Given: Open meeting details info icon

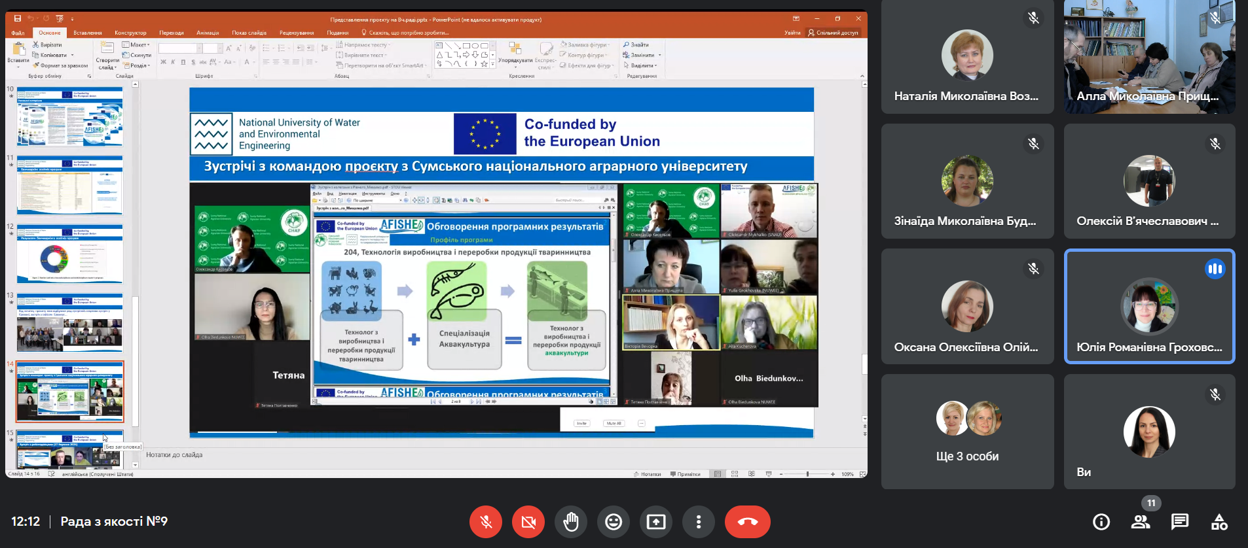Looking at the screenshot, I should point(1101,522).
